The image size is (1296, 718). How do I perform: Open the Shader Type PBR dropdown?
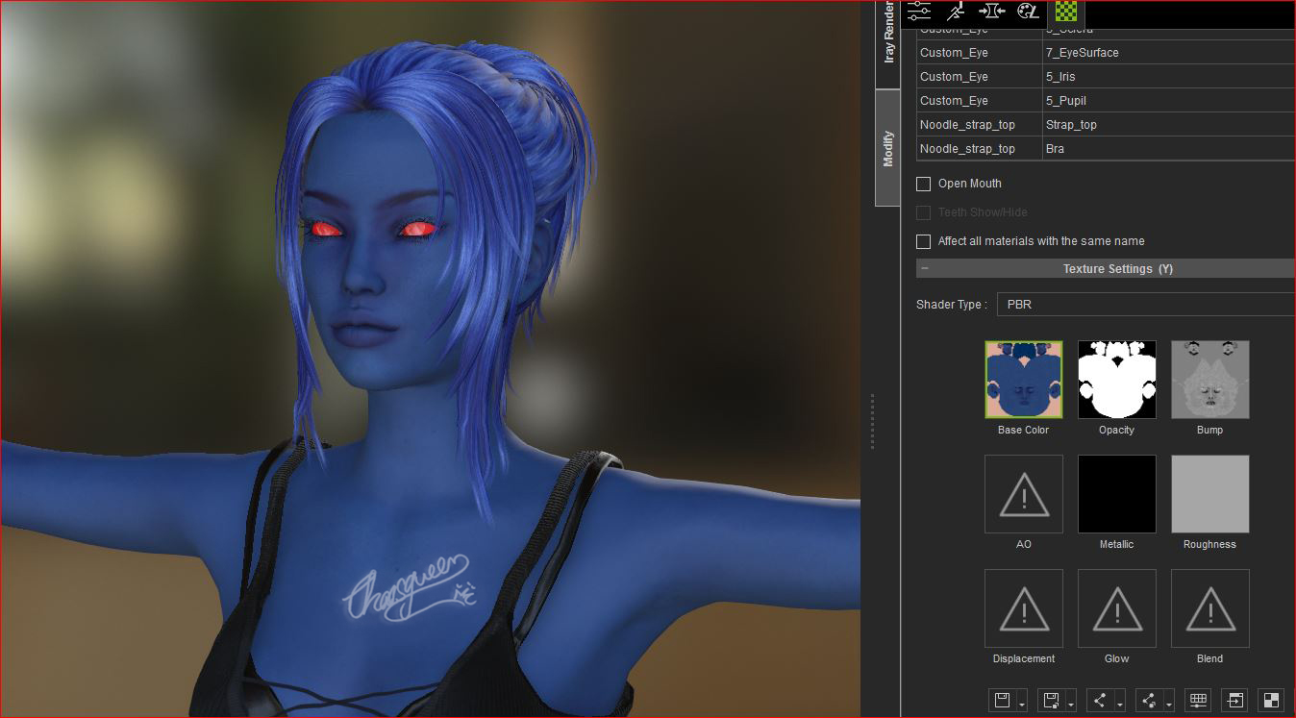pyautogui.click(x=1146, y=304)
